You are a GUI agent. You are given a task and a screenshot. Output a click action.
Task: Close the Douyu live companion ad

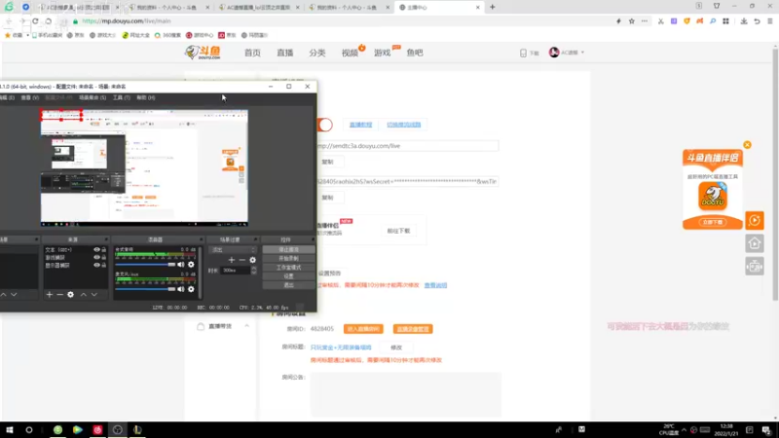click(747, 145)
